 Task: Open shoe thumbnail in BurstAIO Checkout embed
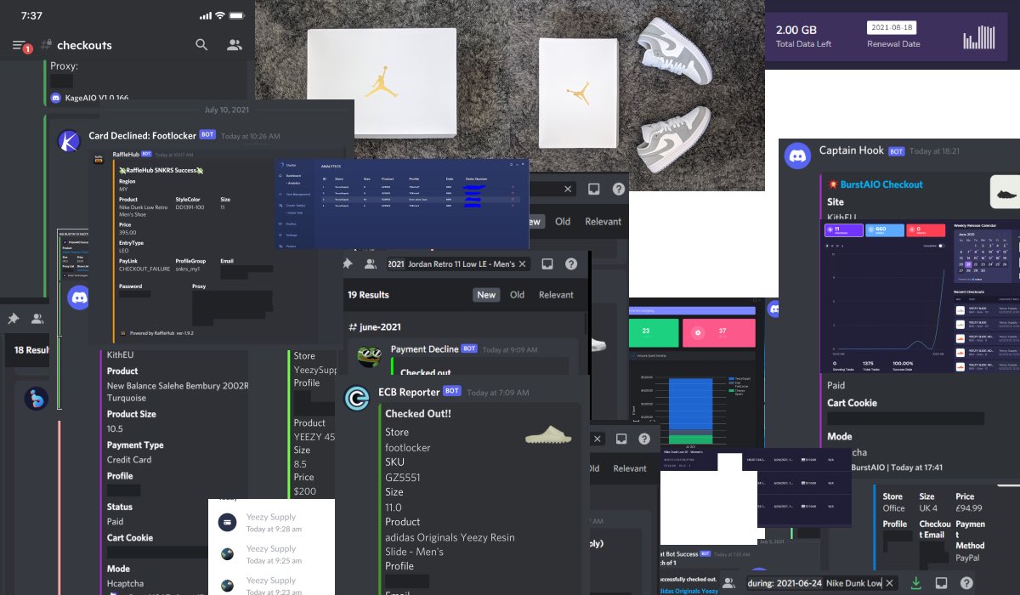1005,192
